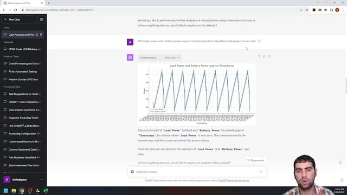Viewport: 347px width, 195px height.
Task: Close the 'Data Analysis and Plots' browser tab
Action: pyautogui.click(x=42, y=3)
